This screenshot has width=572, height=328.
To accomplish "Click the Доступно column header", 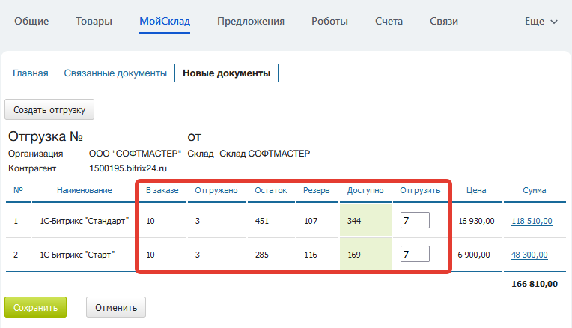I will point(365,191).
